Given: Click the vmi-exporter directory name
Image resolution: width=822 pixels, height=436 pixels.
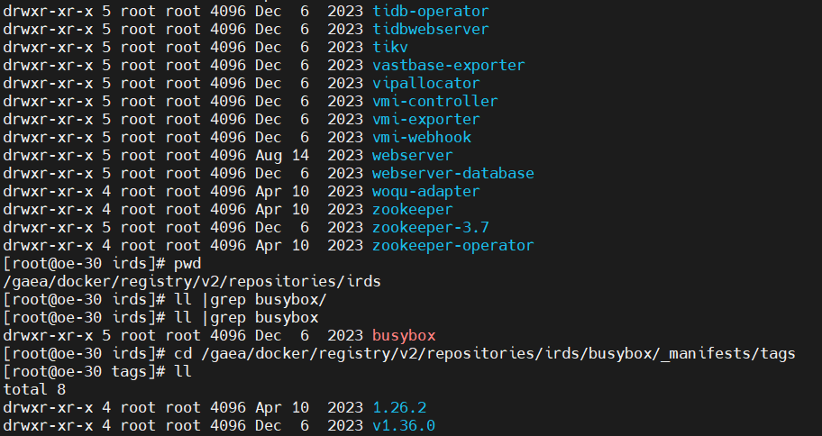Looking at the screenshot, I should (x=425, y=120).
